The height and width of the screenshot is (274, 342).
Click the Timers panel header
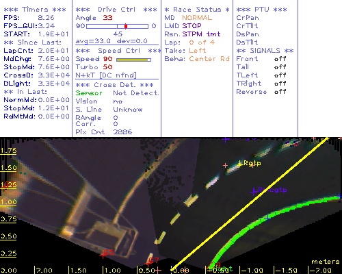35,10
